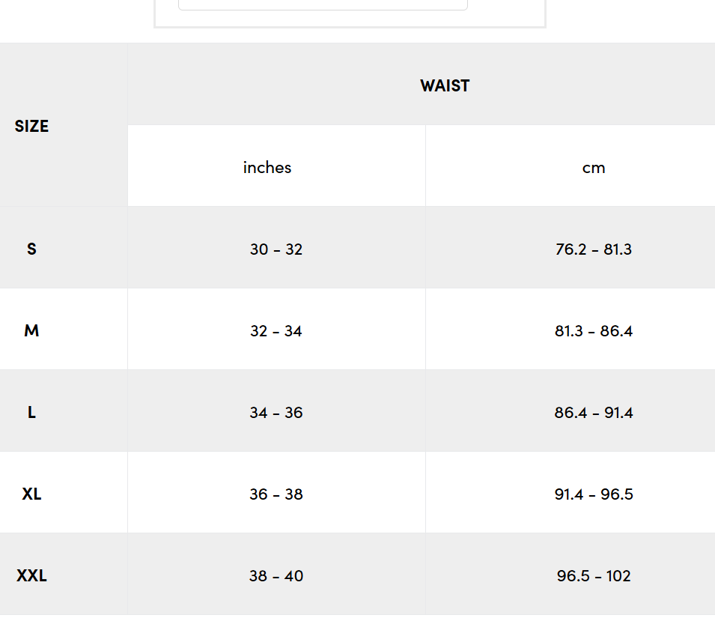The width and height of the screenshot is (715, 636).
Task: Select the inches subheader cell
Action: tap(267, 167)
